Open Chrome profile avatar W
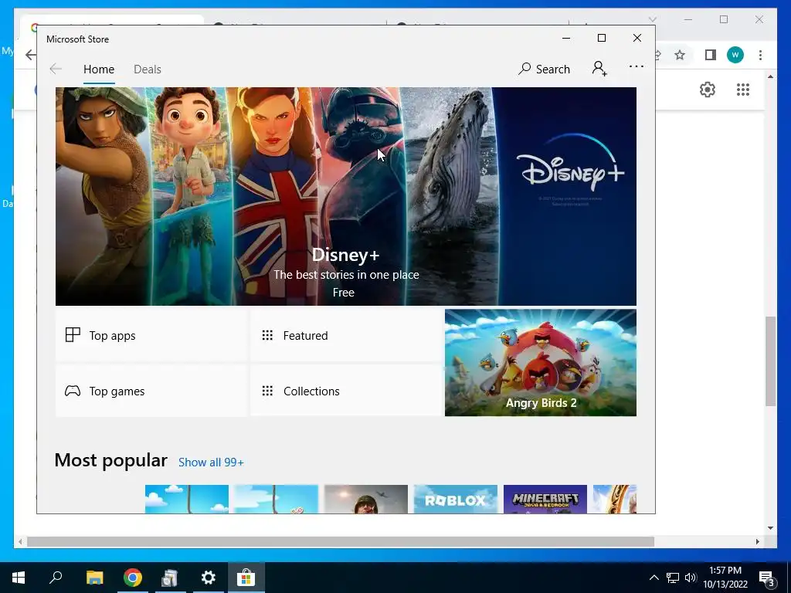The image size is (791, 593). (735, 55)
